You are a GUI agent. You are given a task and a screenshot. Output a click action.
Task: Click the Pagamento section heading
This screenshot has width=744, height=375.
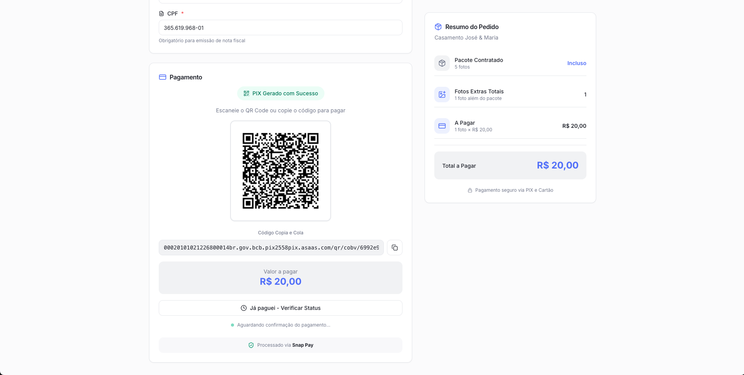[x=186, y=77]
